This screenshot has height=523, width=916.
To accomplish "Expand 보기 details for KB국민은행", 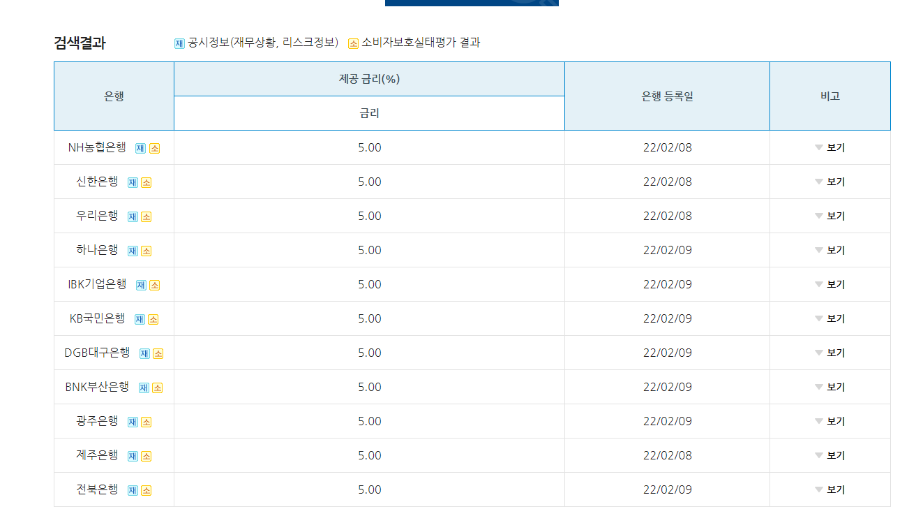I will point(829,318).
